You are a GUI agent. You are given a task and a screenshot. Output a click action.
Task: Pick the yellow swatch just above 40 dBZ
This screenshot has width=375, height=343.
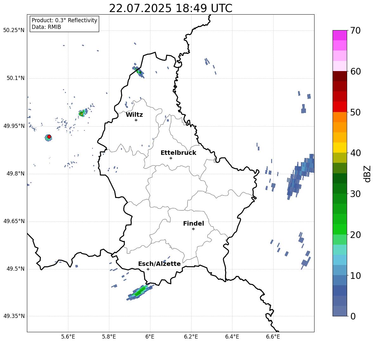[340, 148]
